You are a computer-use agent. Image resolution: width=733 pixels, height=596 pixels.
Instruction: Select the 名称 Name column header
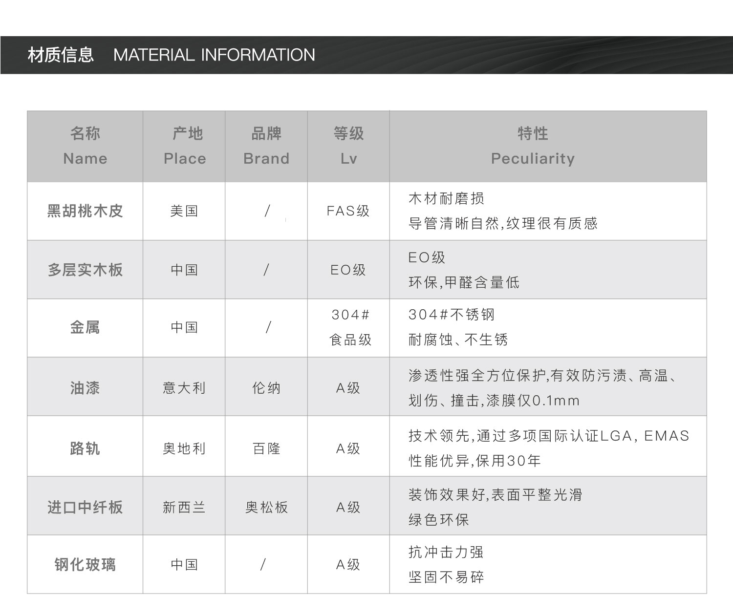click(x=85, y=146)
